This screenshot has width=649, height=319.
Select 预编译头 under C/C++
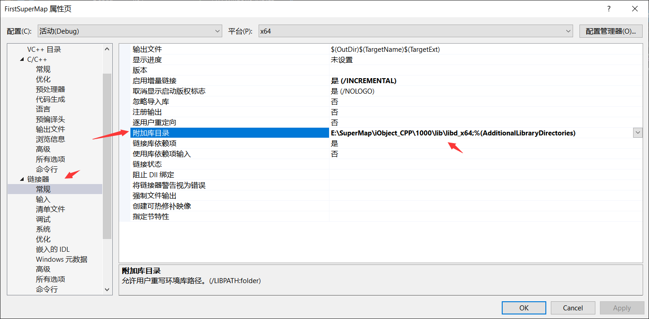coord(50,119)
